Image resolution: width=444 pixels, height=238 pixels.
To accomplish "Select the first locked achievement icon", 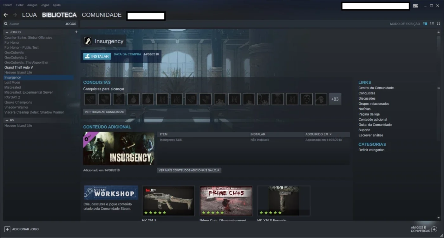I will click(90, 99).
